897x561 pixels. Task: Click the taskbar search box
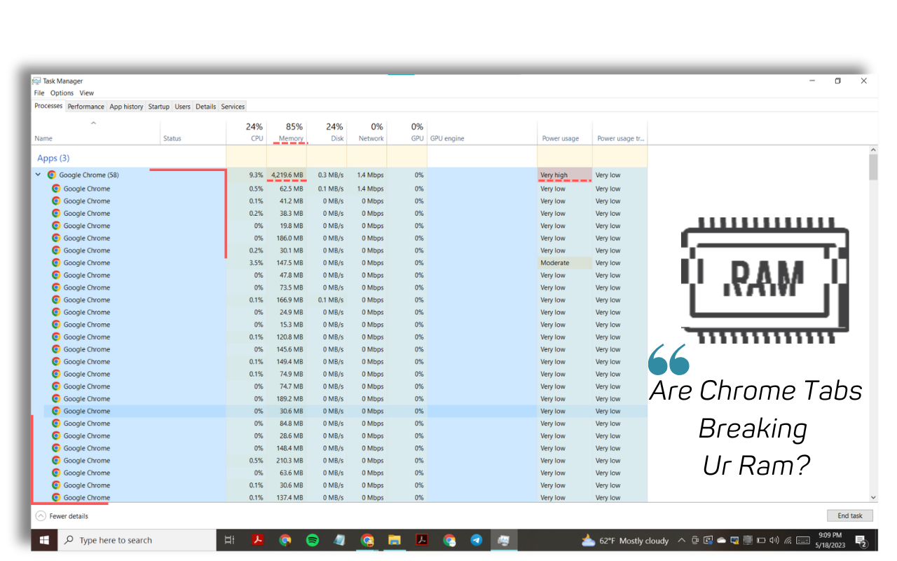click(x=137, y=540)
